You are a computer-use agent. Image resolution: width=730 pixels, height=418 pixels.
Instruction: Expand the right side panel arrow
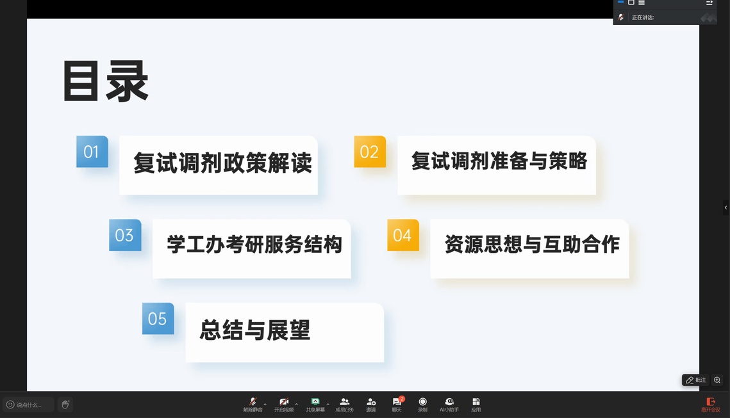[726, 207]
